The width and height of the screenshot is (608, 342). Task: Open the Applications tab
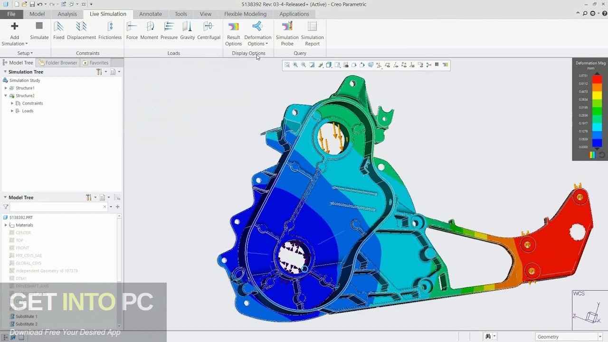click(294, 14)
